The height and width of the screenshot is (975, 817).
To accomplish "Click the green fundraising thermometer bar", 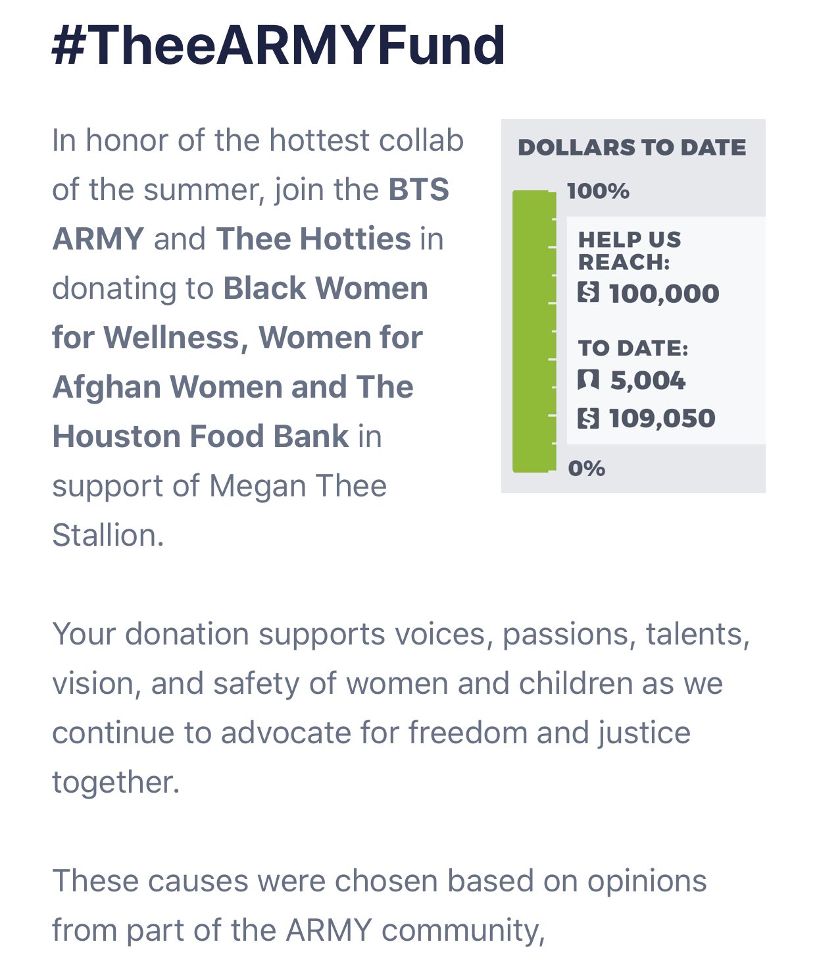I will pyautogui.click(x=531, y=331).
